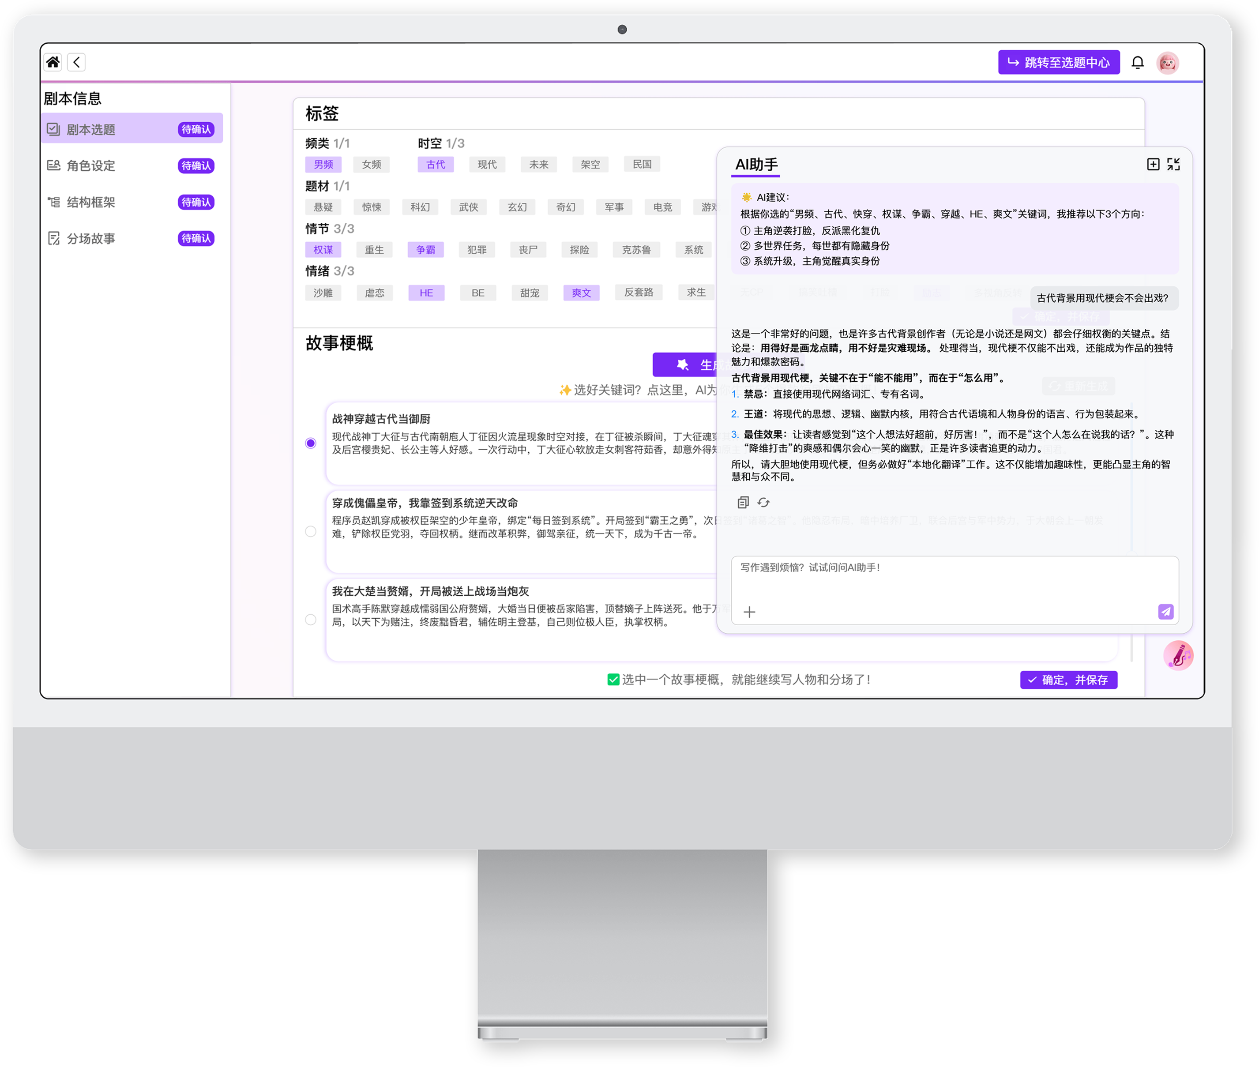Select the 电竞 genre tag
This screenshot has height=1067, width=1259.
click(662, 207)
